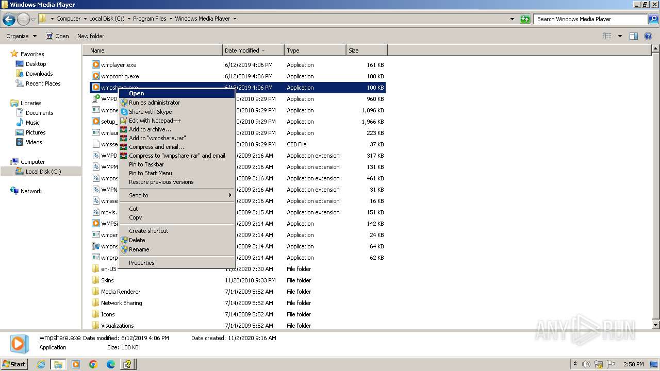Image resolution: width=660 pixels, height=371 pixels.
Task: Click the volume icon in system tray
Action: coord(587,364)
